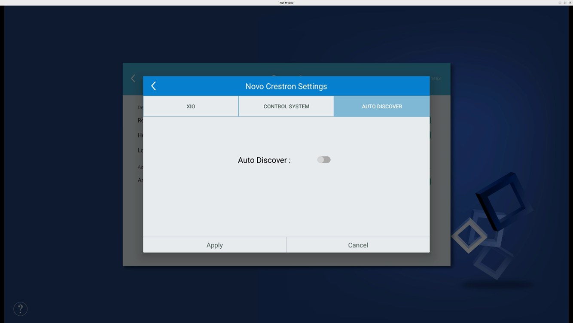Minimize the ND-841000 window

(560, 3)
